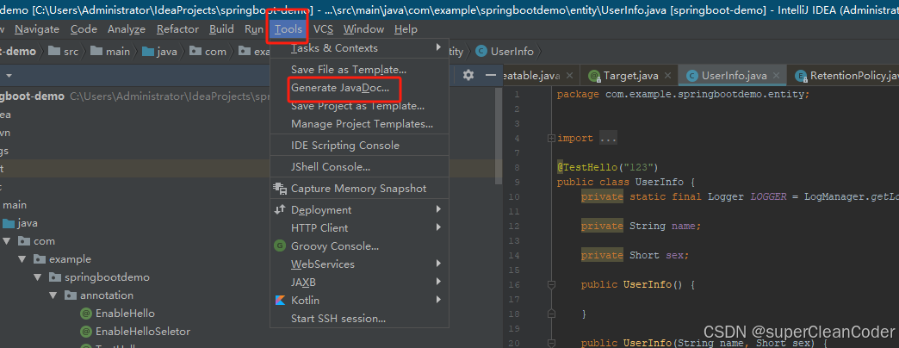Viewport: 899px width, 348px height.
Task: Open HTTP Client submenu
Action: point(359,227)
